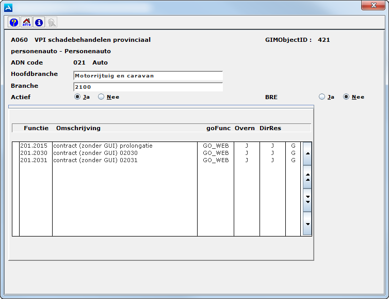Choose Nee for BRE
The height and width of the screenshot is (299, 389).
tap(346, 97)
